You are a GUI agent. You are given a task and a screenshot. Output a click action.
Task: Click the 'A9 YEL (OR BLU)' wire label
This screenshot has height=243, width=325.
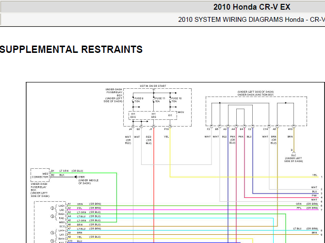(84, 237)
